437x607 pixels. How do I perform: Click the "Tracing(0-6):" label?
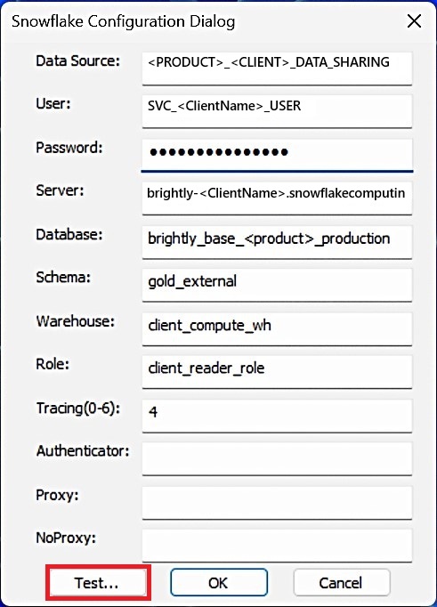(78, 409)
